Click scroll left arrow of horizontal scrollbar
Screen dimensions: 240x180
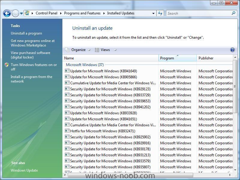click(65, 175)
